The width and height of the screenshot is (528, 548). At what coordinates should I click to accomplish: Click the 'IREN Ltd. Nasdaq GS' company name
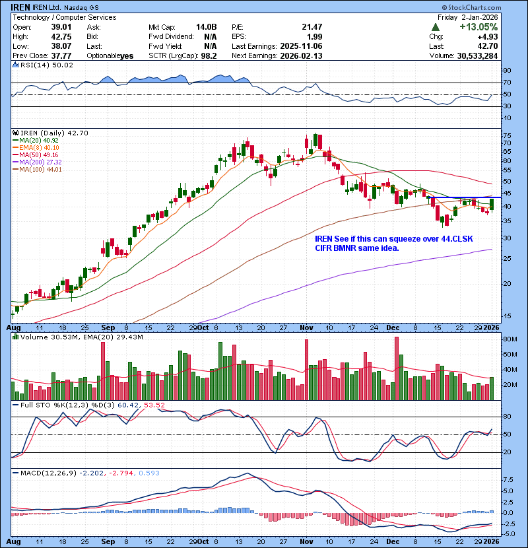[x=66, y=7]
